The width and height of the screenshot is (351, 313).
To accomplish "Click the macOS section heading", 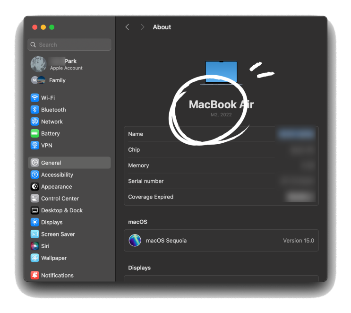I will (137, 222).
